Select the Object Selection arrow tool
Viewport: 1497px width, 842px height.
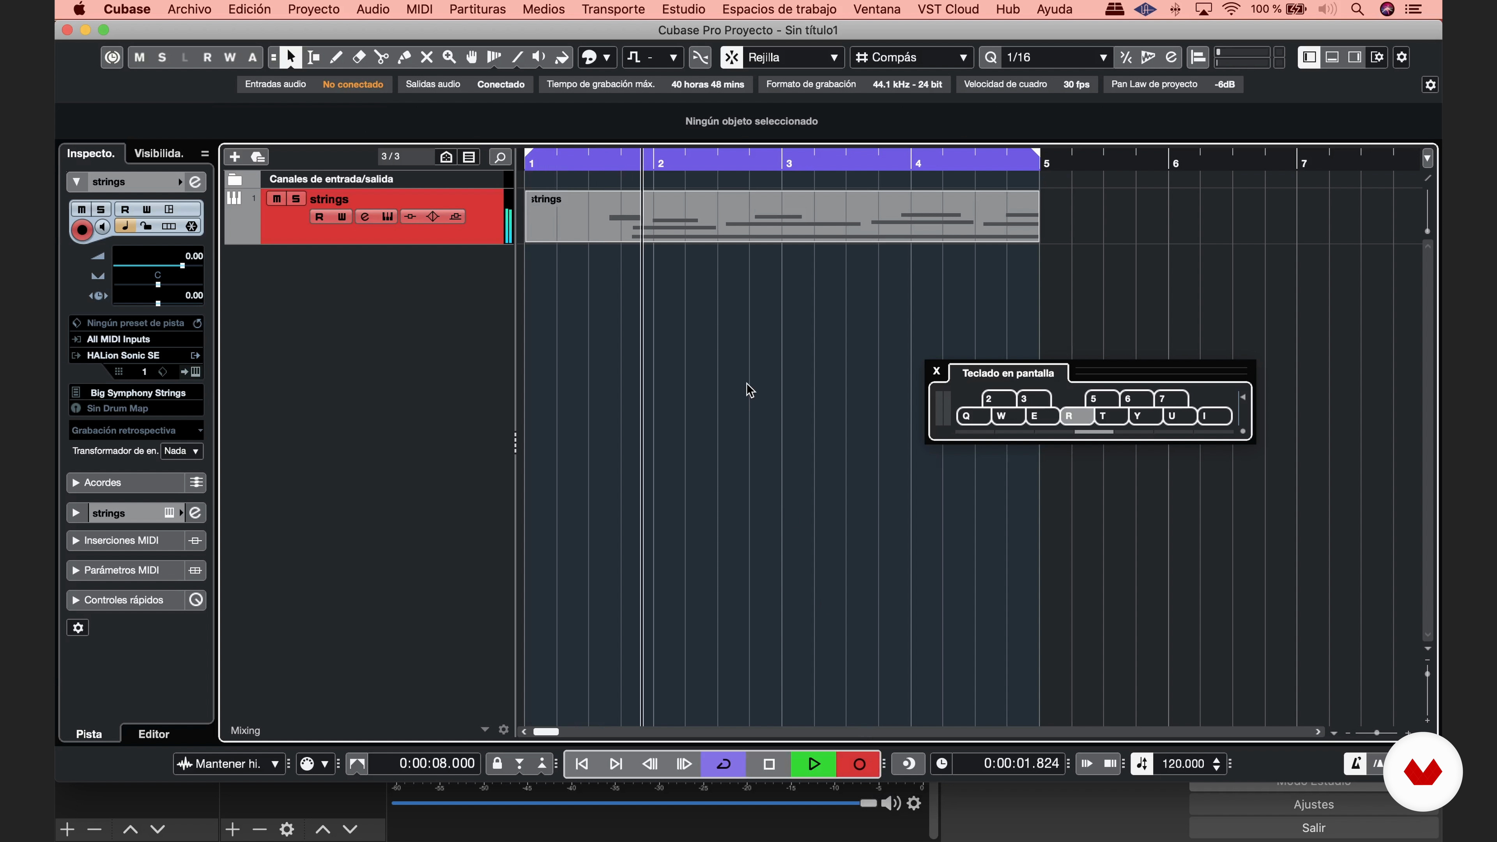pos(290,57)
